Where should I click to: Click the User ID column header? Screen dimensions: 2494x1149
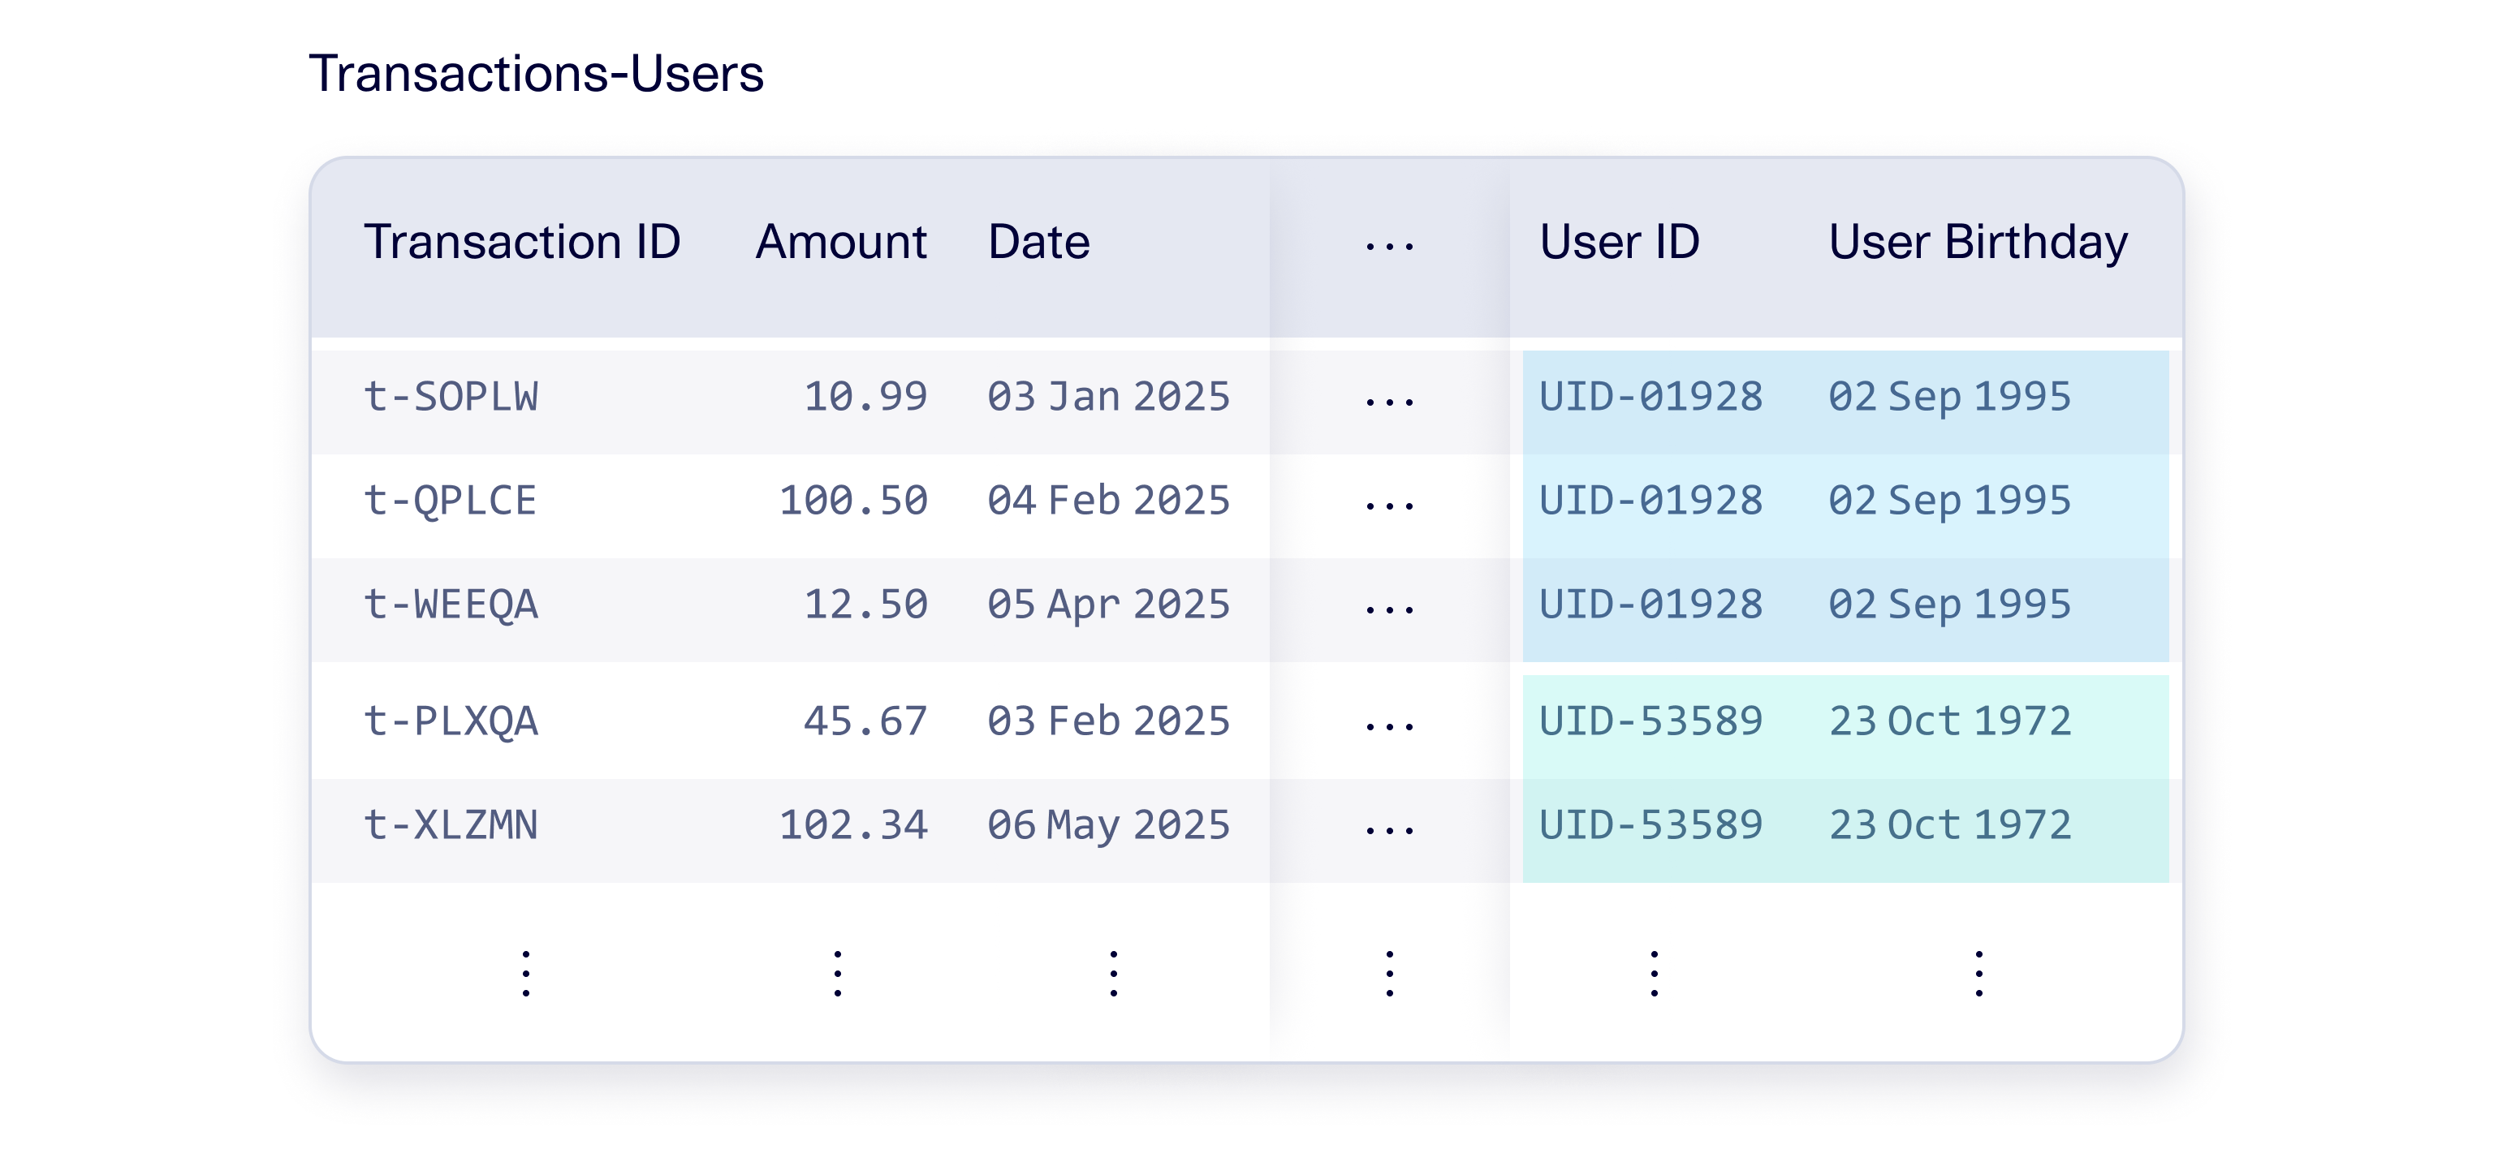coord(1619,242)
